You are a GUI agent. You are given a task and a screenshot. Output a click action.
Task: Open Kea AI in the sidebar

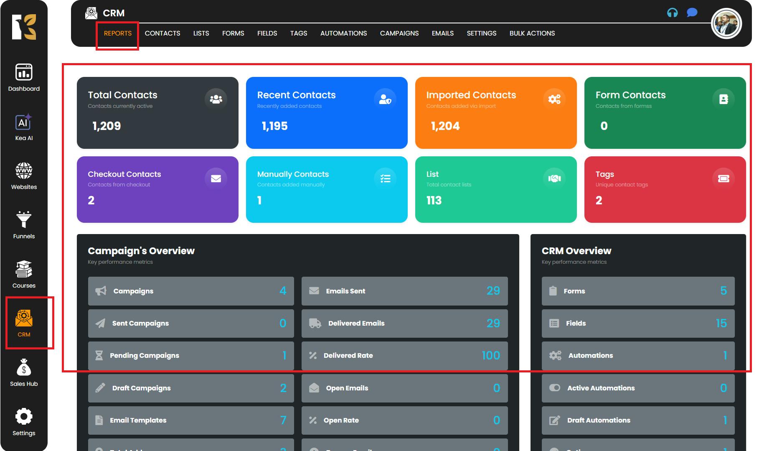(24, 127)
